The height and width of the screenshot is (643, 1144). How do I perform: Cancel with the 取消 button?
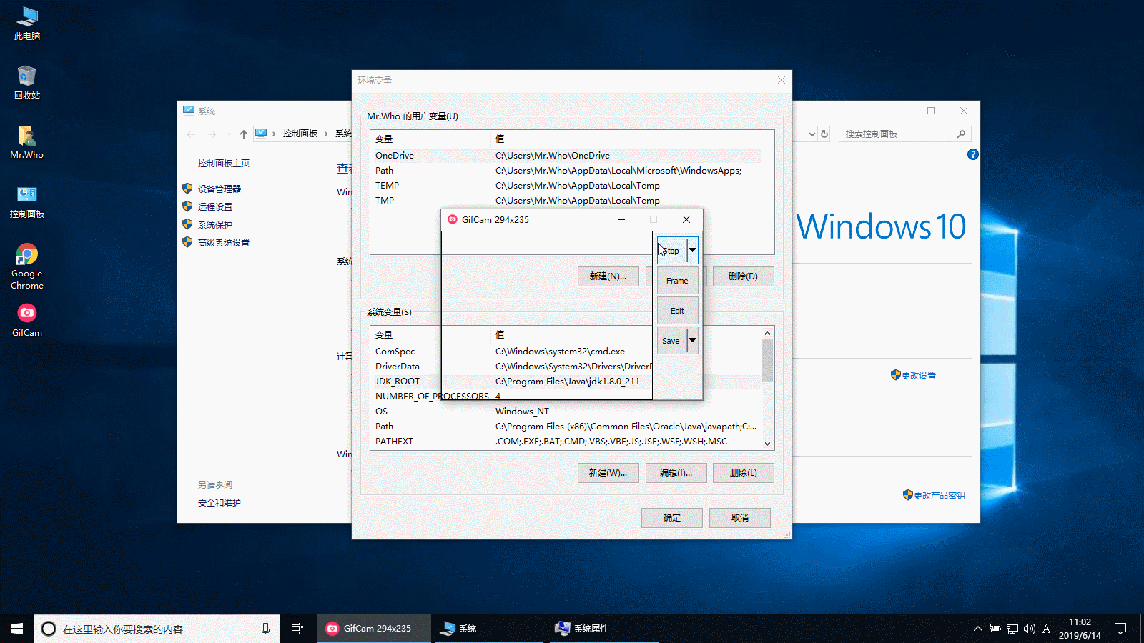click(740, 518)
